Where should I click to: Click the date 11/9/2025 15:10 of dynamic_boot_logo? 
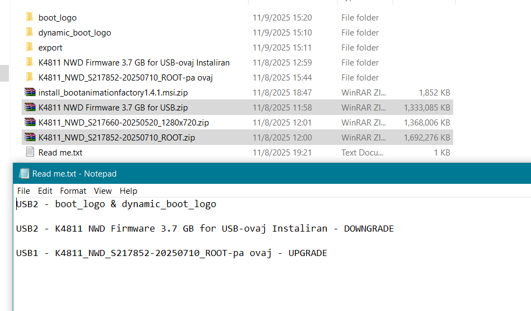pyautogui.click(x=282, y=33)
